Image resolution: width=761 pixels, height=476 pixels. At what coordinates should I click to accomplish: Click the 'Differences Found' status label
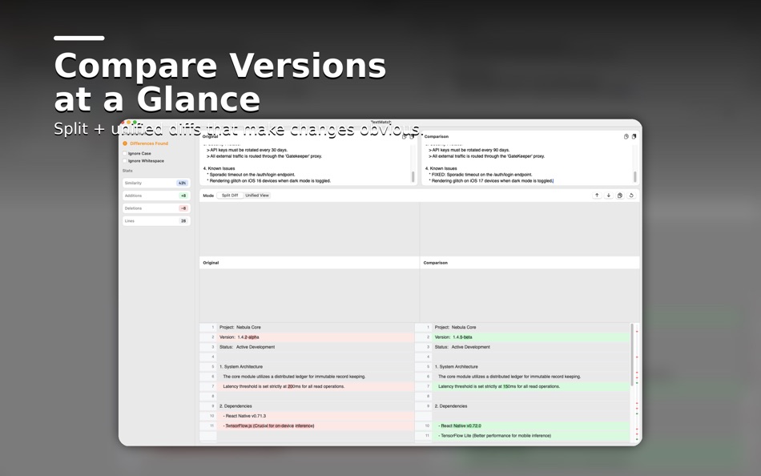tap(149, 143)
